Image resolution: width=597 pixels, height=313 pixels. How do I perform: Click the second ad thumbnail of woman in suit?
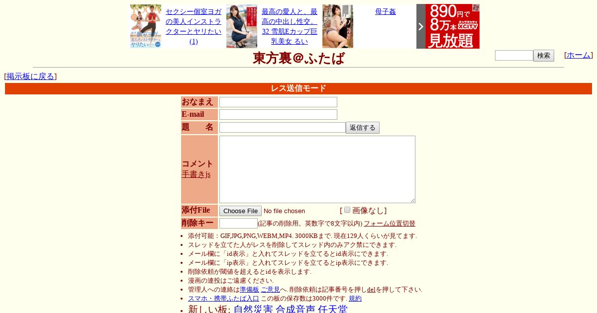(x=242, y=26)
